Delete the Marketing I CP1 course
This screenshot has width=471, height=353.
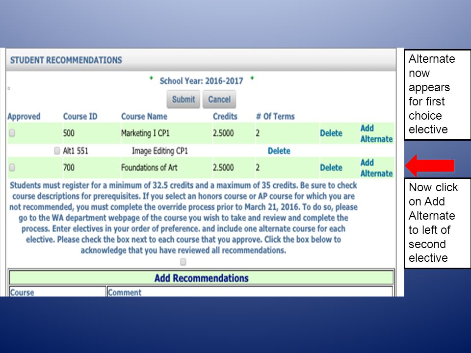point(331,133)
